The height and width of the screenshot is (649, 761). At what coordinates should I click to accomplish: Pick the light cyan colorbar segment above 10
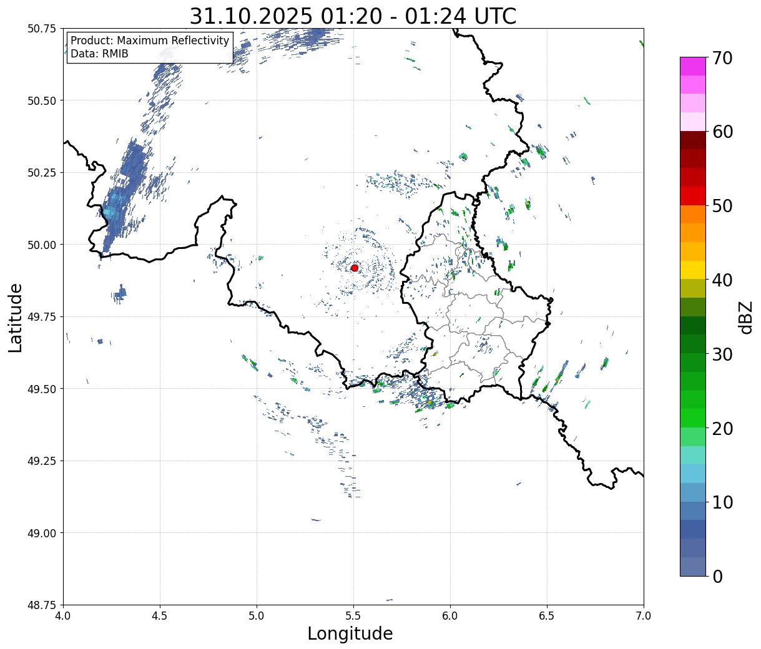tap(692, 474)
